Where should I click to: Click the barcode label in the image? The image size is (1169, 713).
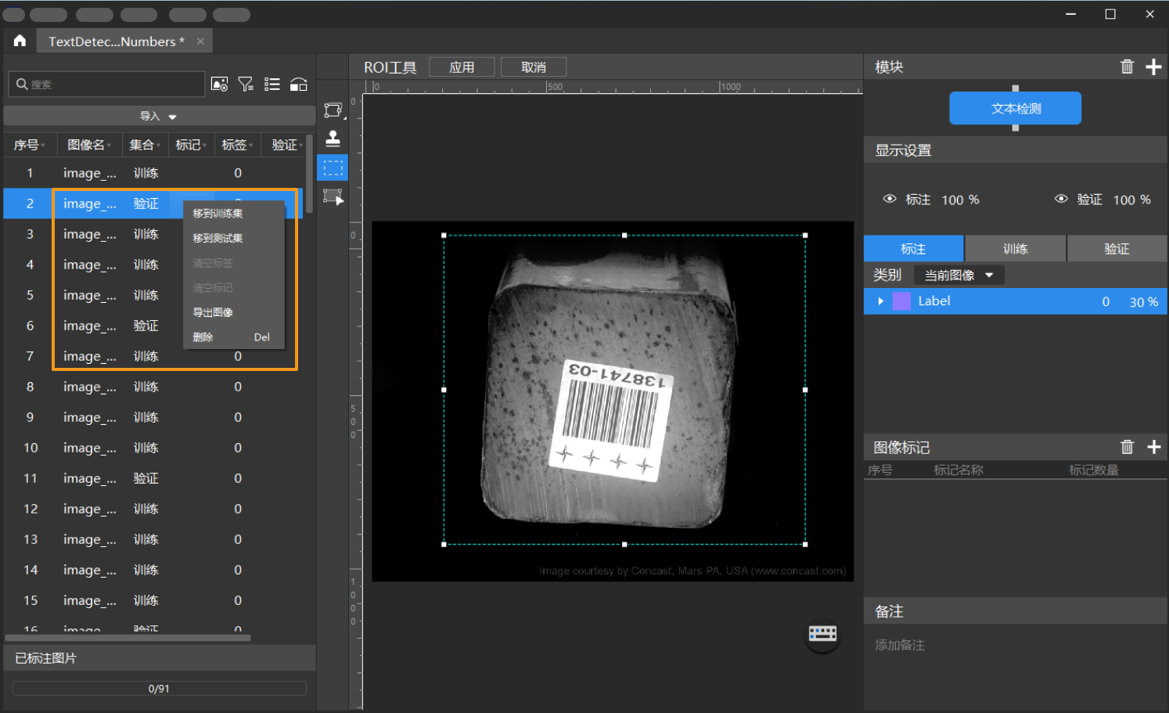pyautogui.click(x=613, y=420)
